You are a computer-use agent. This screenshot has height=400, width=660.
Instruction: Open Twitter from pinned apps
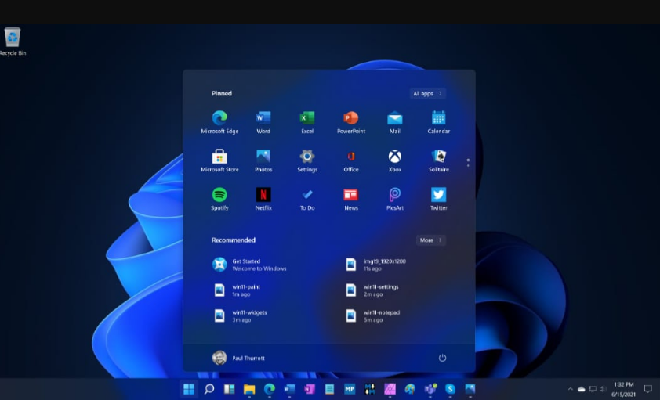point(438,199)
